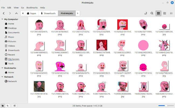Select file 1516464656942.png
The height and width of the screenshot is (108, 175).
(39, 69)
